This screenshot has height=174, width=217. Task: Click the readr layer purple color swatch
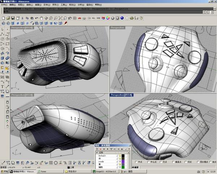click(x=123, y=162)
